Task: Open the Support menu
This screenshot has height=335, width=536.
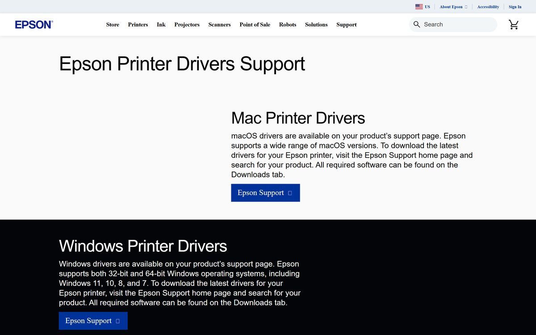Action: (x=347, y=25)
